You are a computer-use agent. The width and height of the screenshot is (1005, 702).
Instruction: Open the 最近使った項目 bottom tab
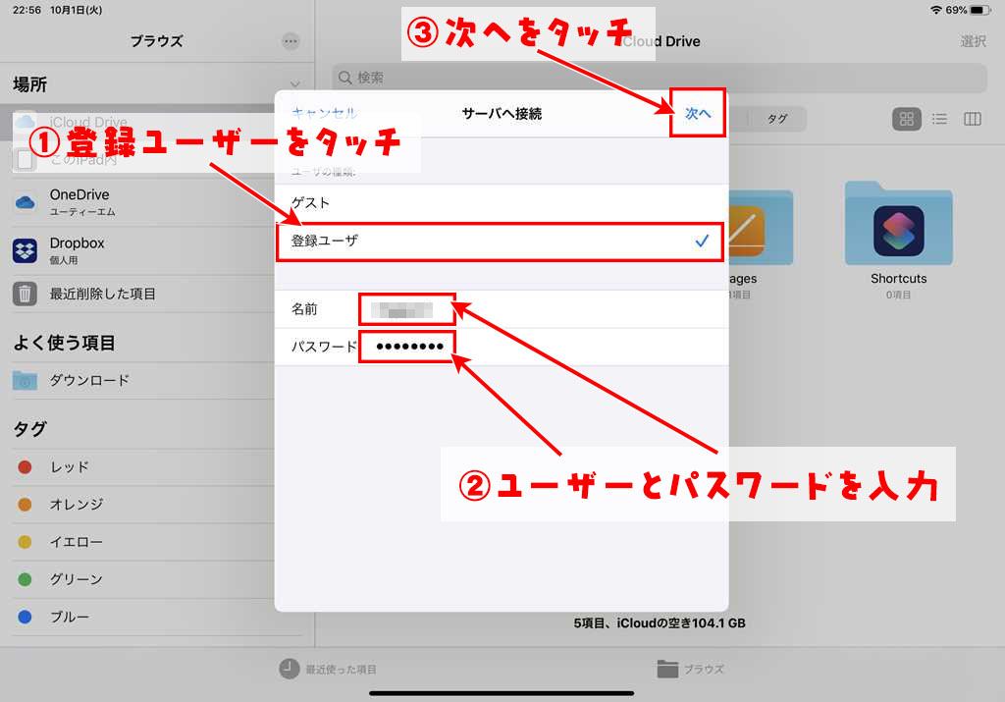click(x=328, y=669)
